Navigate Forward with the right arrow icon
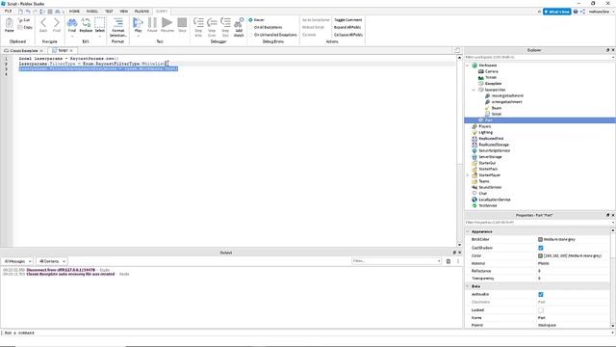Viewport: 616px width, 347px height. [57, 23]
